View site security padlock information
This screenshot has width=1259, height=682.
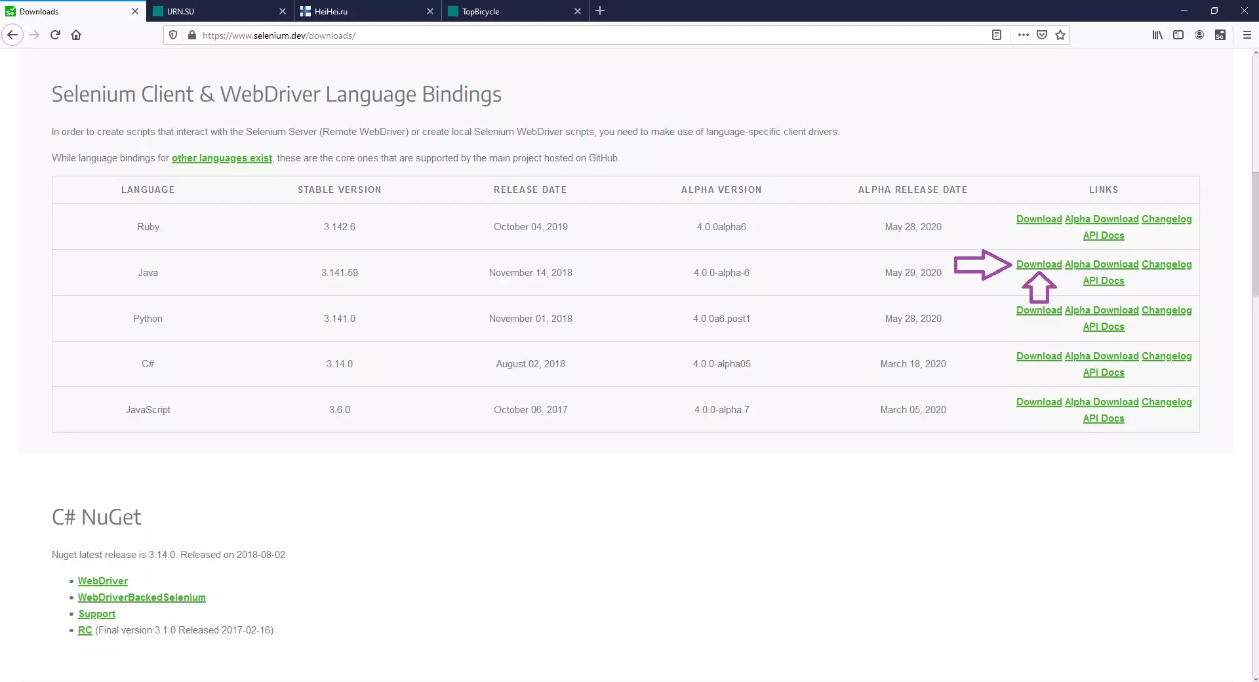[x=191, y=35]
